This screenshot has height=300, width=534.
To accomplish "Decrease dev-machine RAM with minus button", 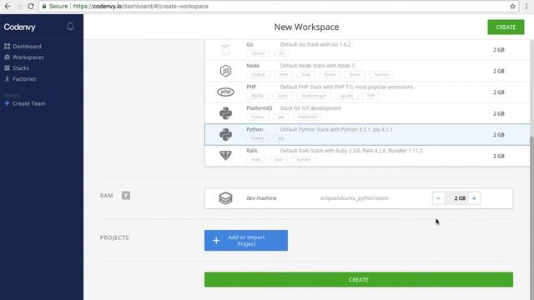I will coord(438,198).
